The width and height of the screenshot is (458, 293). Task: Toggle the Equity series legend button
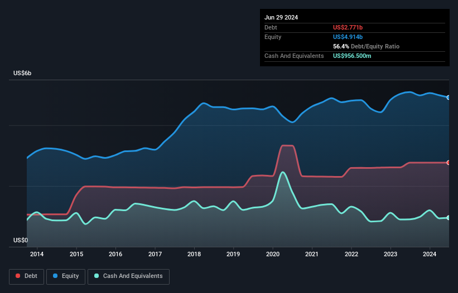tap(66, 276)
